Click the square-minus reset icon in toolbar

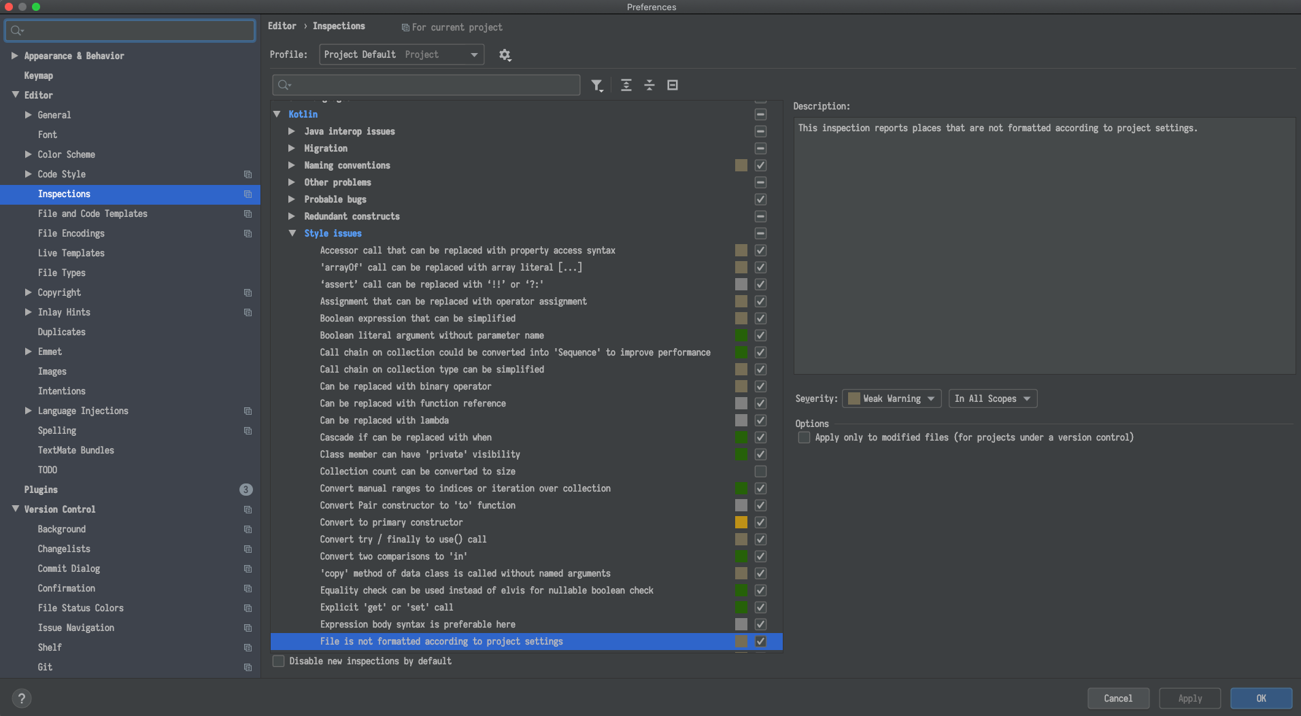(x=672, y=85)
